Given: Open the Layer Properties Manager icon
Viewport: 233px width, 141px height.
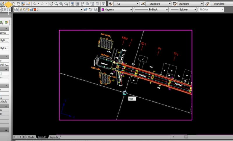Looking at the screenshot, I should [16, 10].
